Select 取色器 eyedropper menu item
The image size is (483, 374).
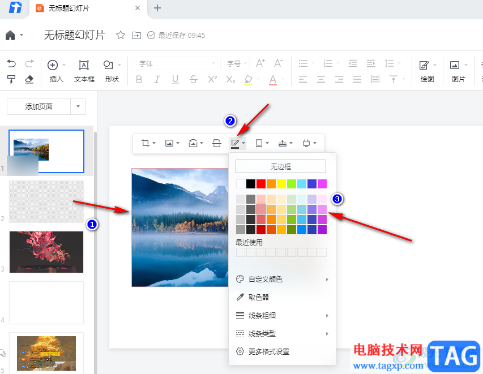tap(282, 297)
